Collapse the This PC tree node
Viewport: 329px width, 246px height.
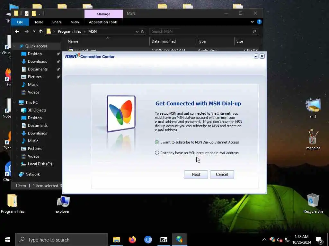click(14, 102)
